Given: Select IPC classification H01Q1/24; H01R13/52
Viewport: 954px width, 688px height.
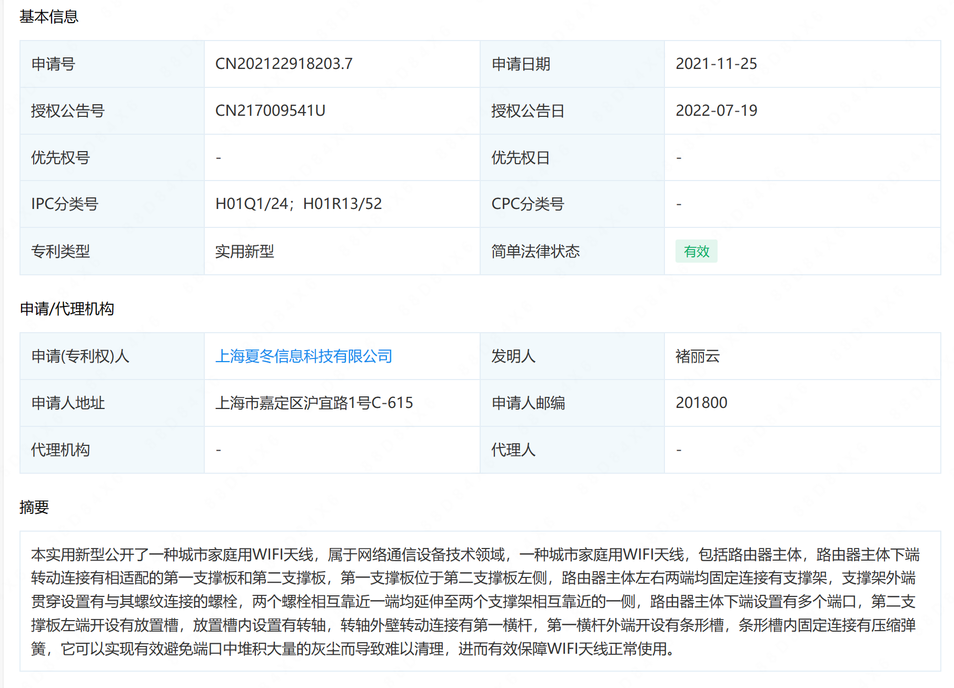Looking at the screenshot, I should coord(299,204).
